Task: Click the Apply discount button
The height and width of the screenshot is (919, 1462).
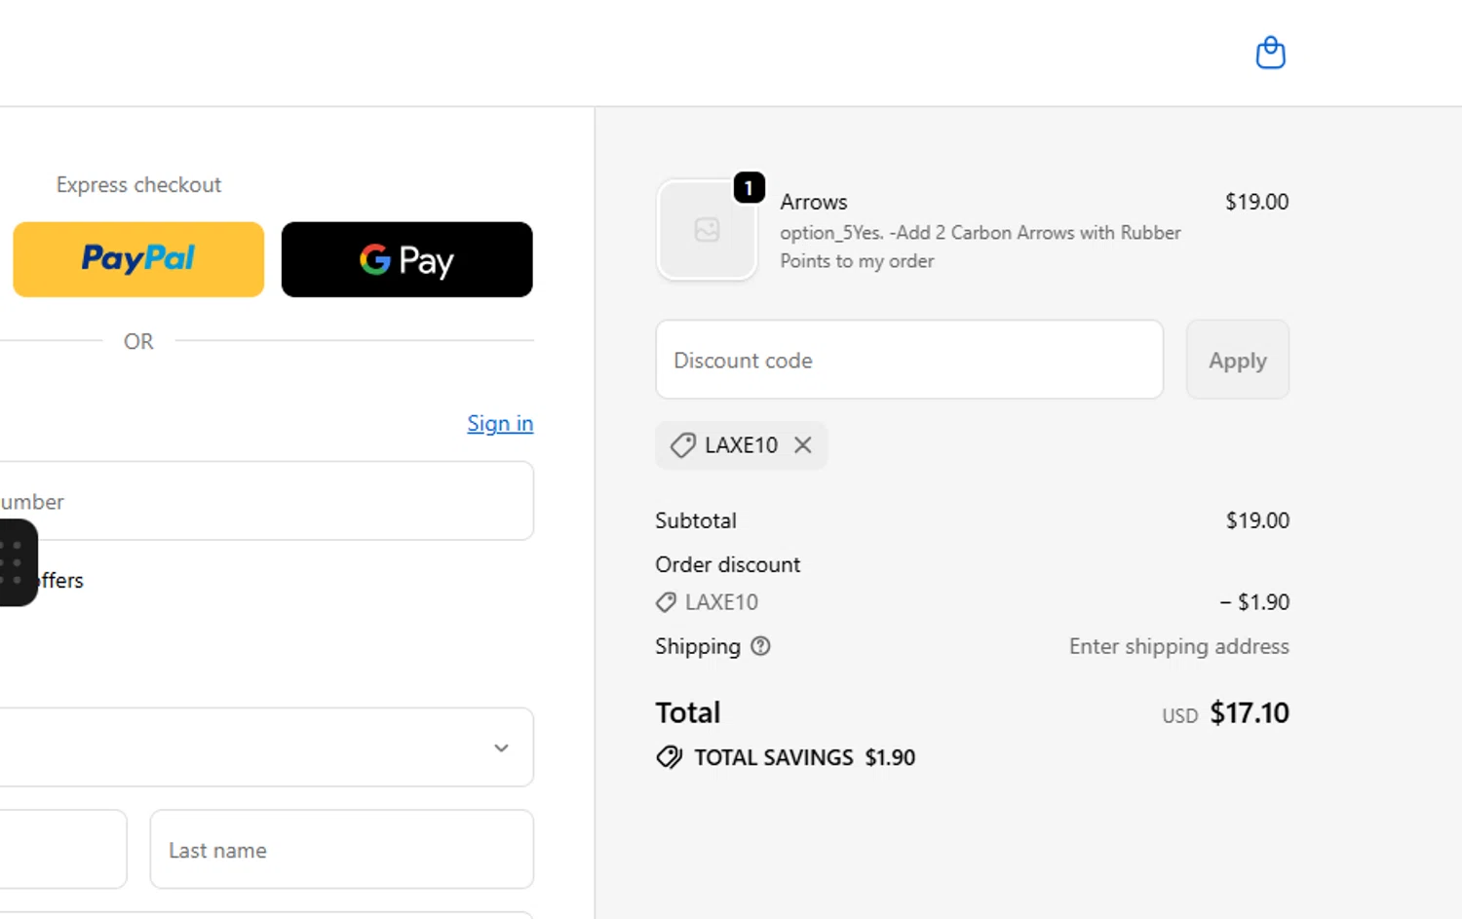Action: [1237, 360]
